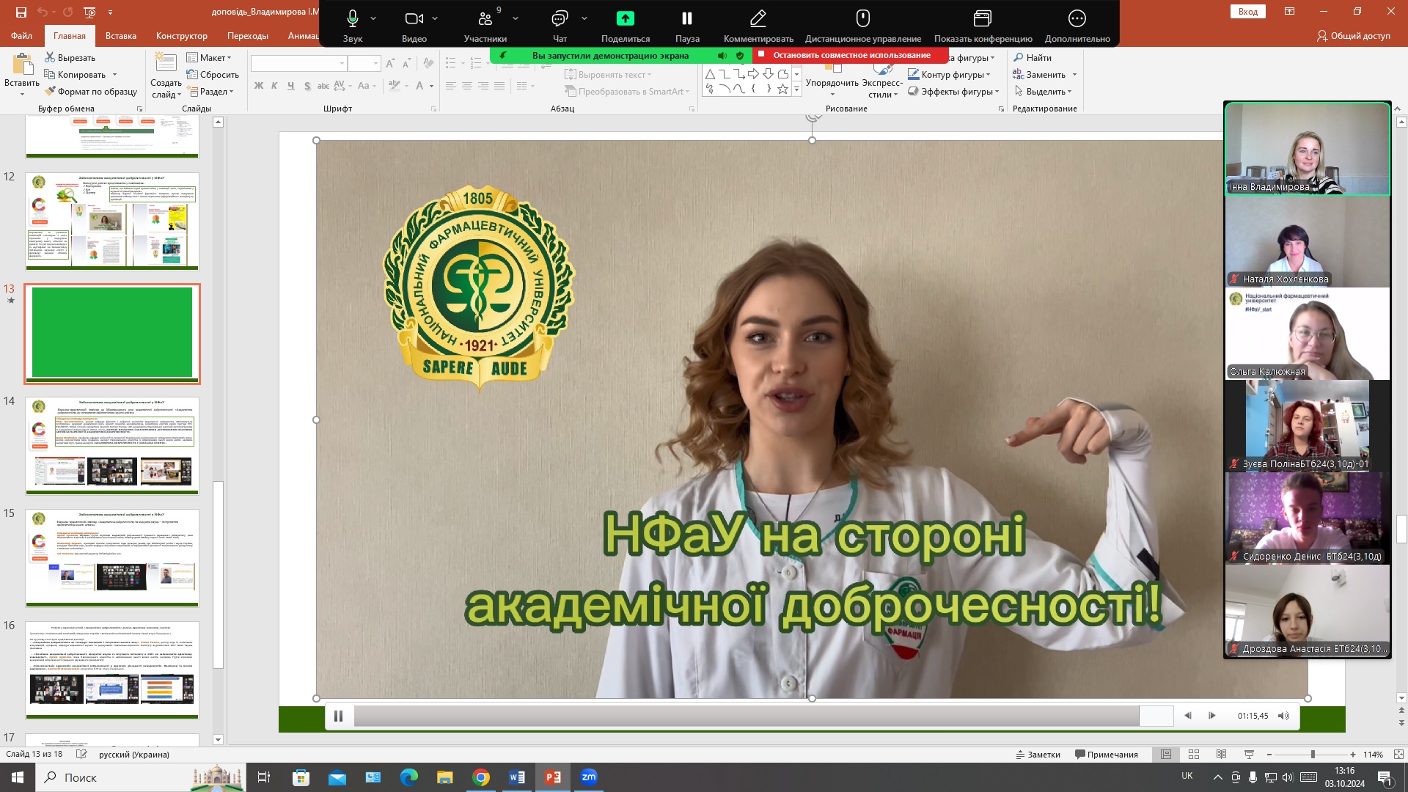The width and height of the screenshot is (1408, 792).
Task: Open Word from the taskbar
Action: (517, 777)
